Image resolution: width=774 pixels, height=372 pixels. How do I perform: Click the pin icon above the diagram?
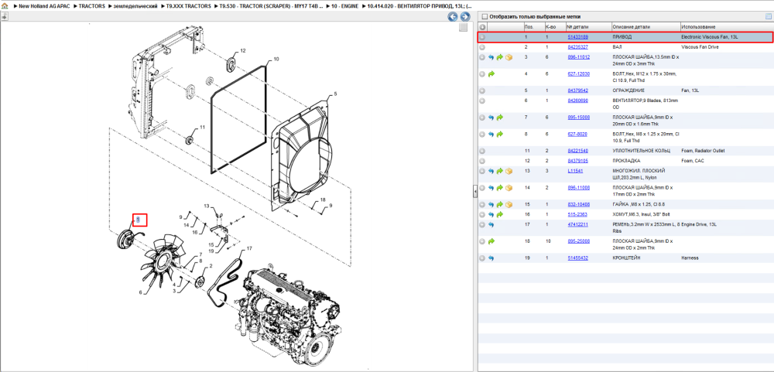point(5,17)
